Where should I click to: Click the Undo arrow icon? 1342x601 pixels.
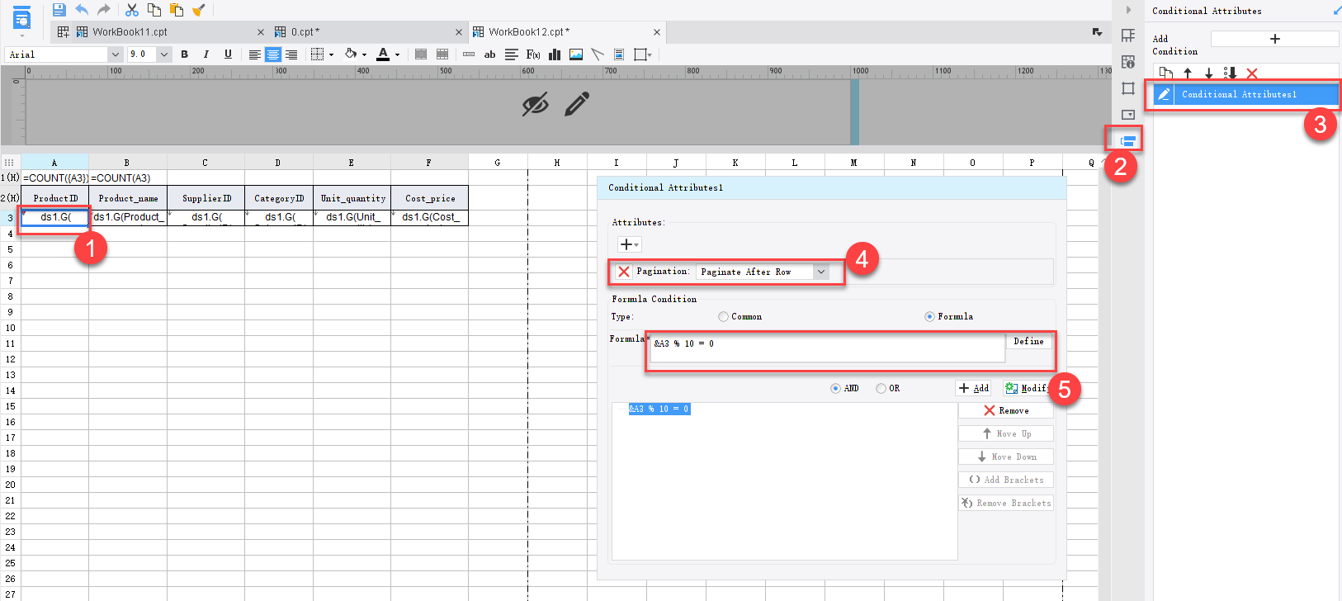click(82, 10)
